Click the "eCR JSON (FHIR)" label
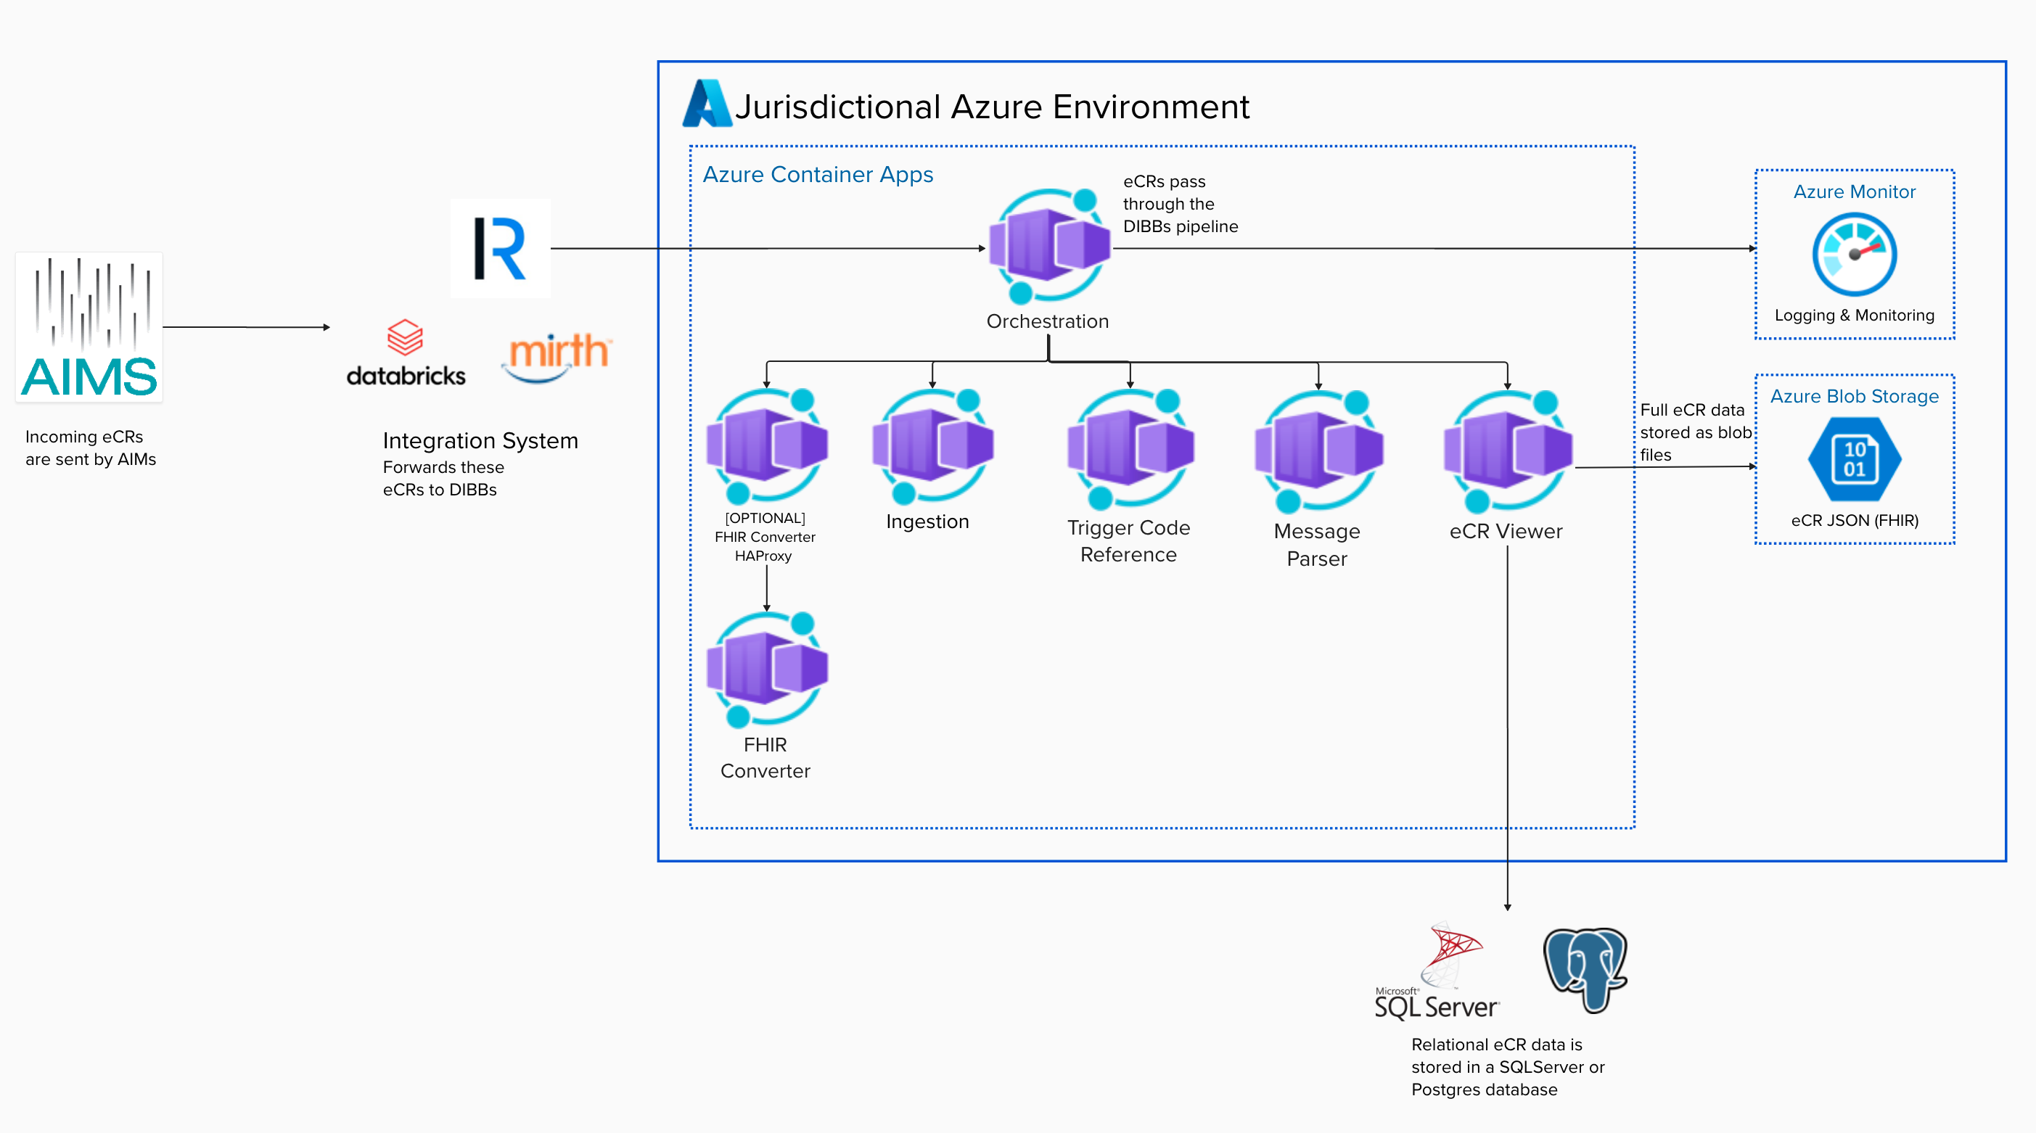This screenshot has width=2036, height=1133. coord(1854,520)
